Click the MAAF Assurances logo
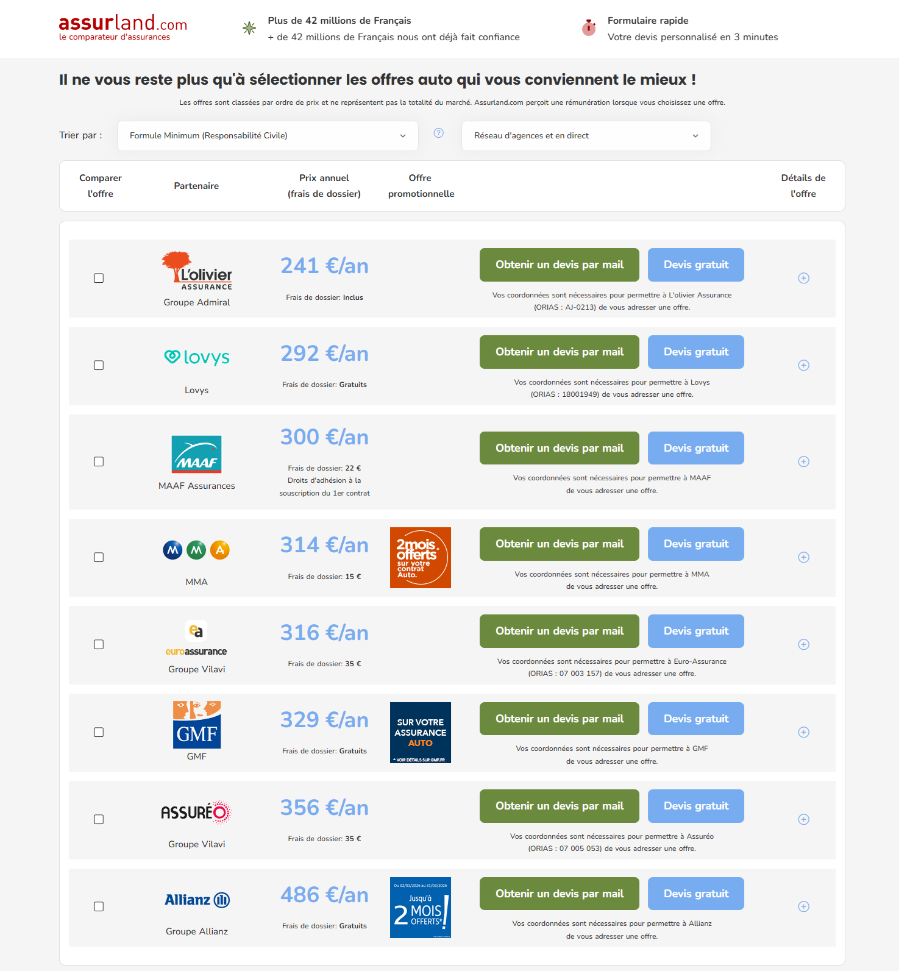The image size is (899, 971). pos(196,454)
